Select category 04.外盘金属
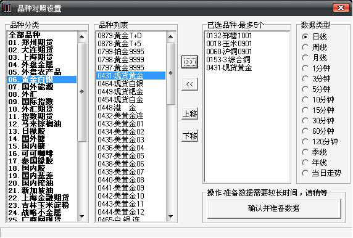353x238 pixels. 42,65
